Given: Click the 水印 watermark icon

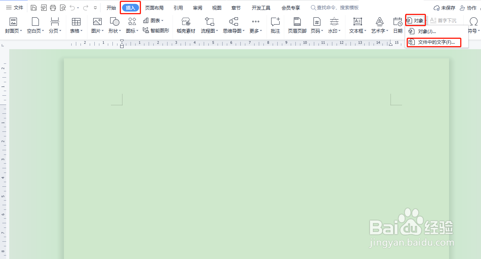Looking at the screenshot, I should (x=334, y=22).
